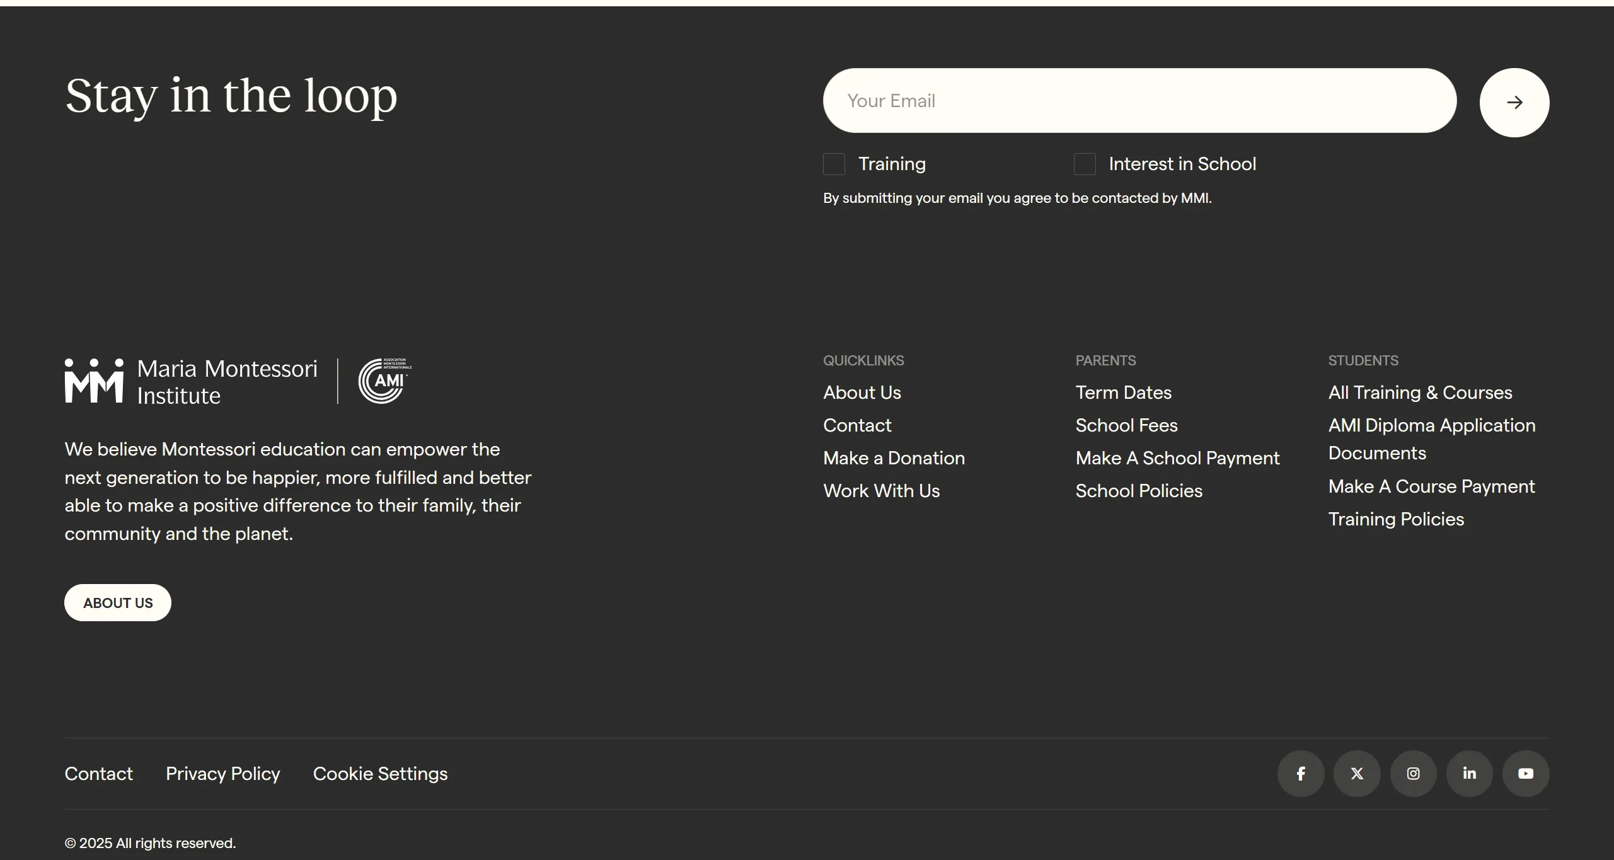Open Cookie Settings in footer bar
Image resolution: width=1614 pixels, height=860 pixels.
pyautogui.click(x=380, y=774)
